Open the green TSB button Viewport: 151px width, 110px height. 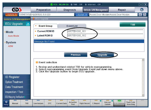[133, 25]
